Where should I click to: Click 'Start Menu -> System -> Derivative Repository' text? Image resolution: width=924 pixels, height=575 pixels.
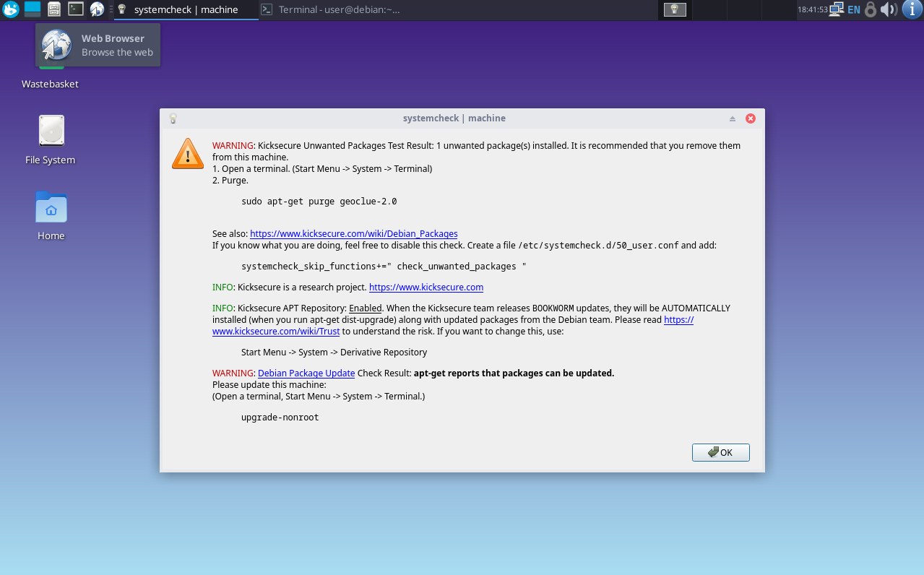point(334,353)
